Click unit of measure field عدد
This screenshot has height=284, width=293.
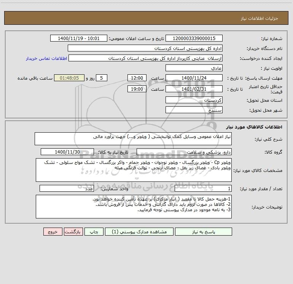tap(67, 189)
